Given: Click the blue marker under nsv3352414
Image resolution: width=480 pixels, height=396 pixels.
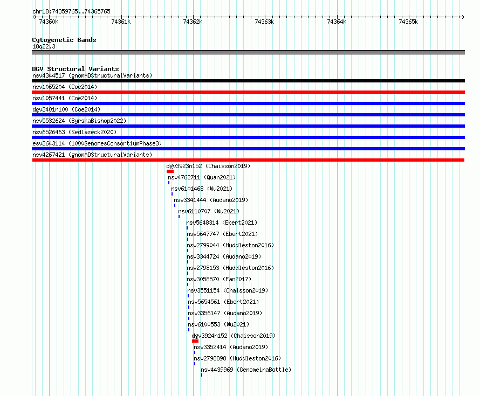Looking at the screenshot, I should pos(195,352).
